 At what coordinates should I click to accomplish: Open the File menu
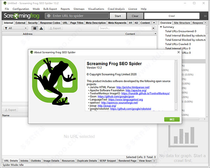7,9
